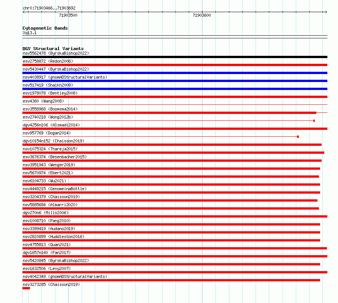Image resolution: width=338 pixels, height=303 pixels.
Task: Click the short red nsv3273285 bar
Action: point(26,288)
